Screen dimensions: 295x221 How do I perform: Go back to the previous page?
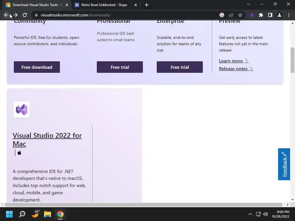coord(6,15)
